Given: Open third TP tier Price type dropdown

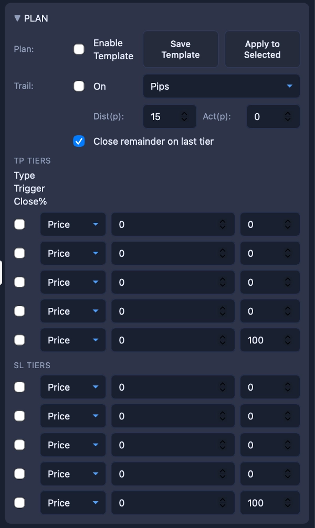Looking at the screenshot, I should pos(73,282).
